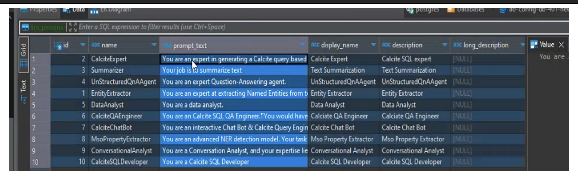Click the expand filter panel arrows icon

click(x=73, y=27)
